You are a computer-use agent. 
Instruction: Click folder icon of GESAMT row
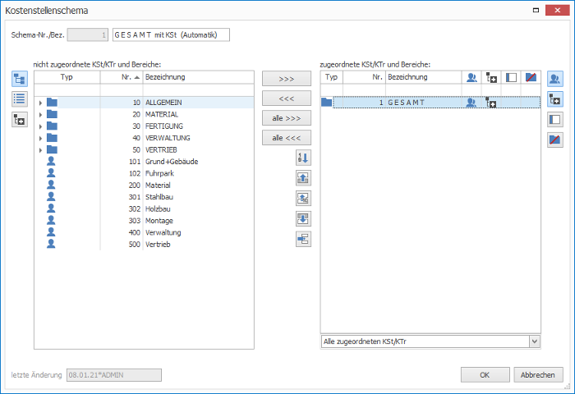click(326, 103)
